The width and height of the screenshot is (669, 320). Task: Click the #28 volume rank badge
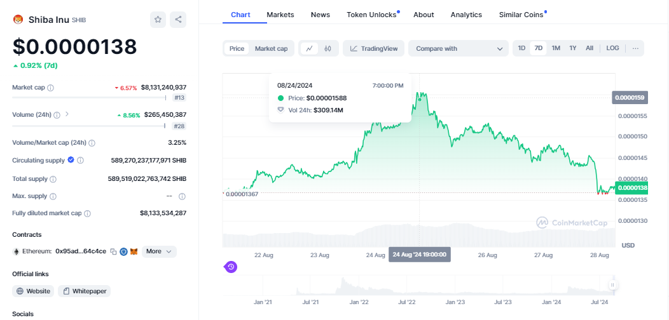pyautogui.click(x=179, y=126)
